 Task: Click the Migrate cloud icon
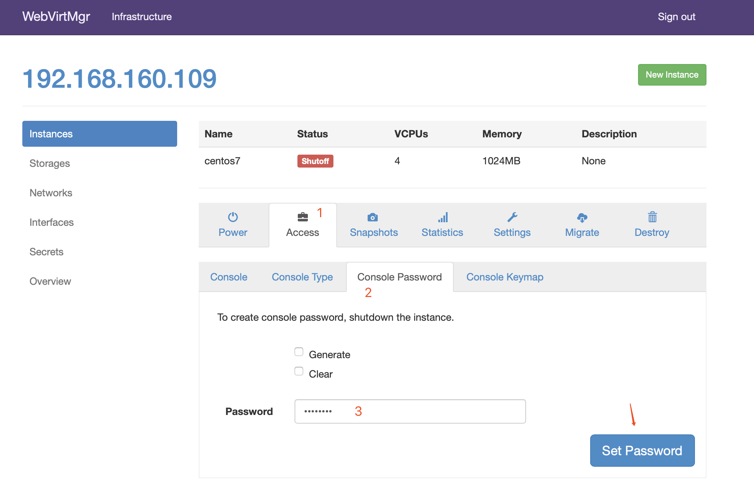[582, 217]
